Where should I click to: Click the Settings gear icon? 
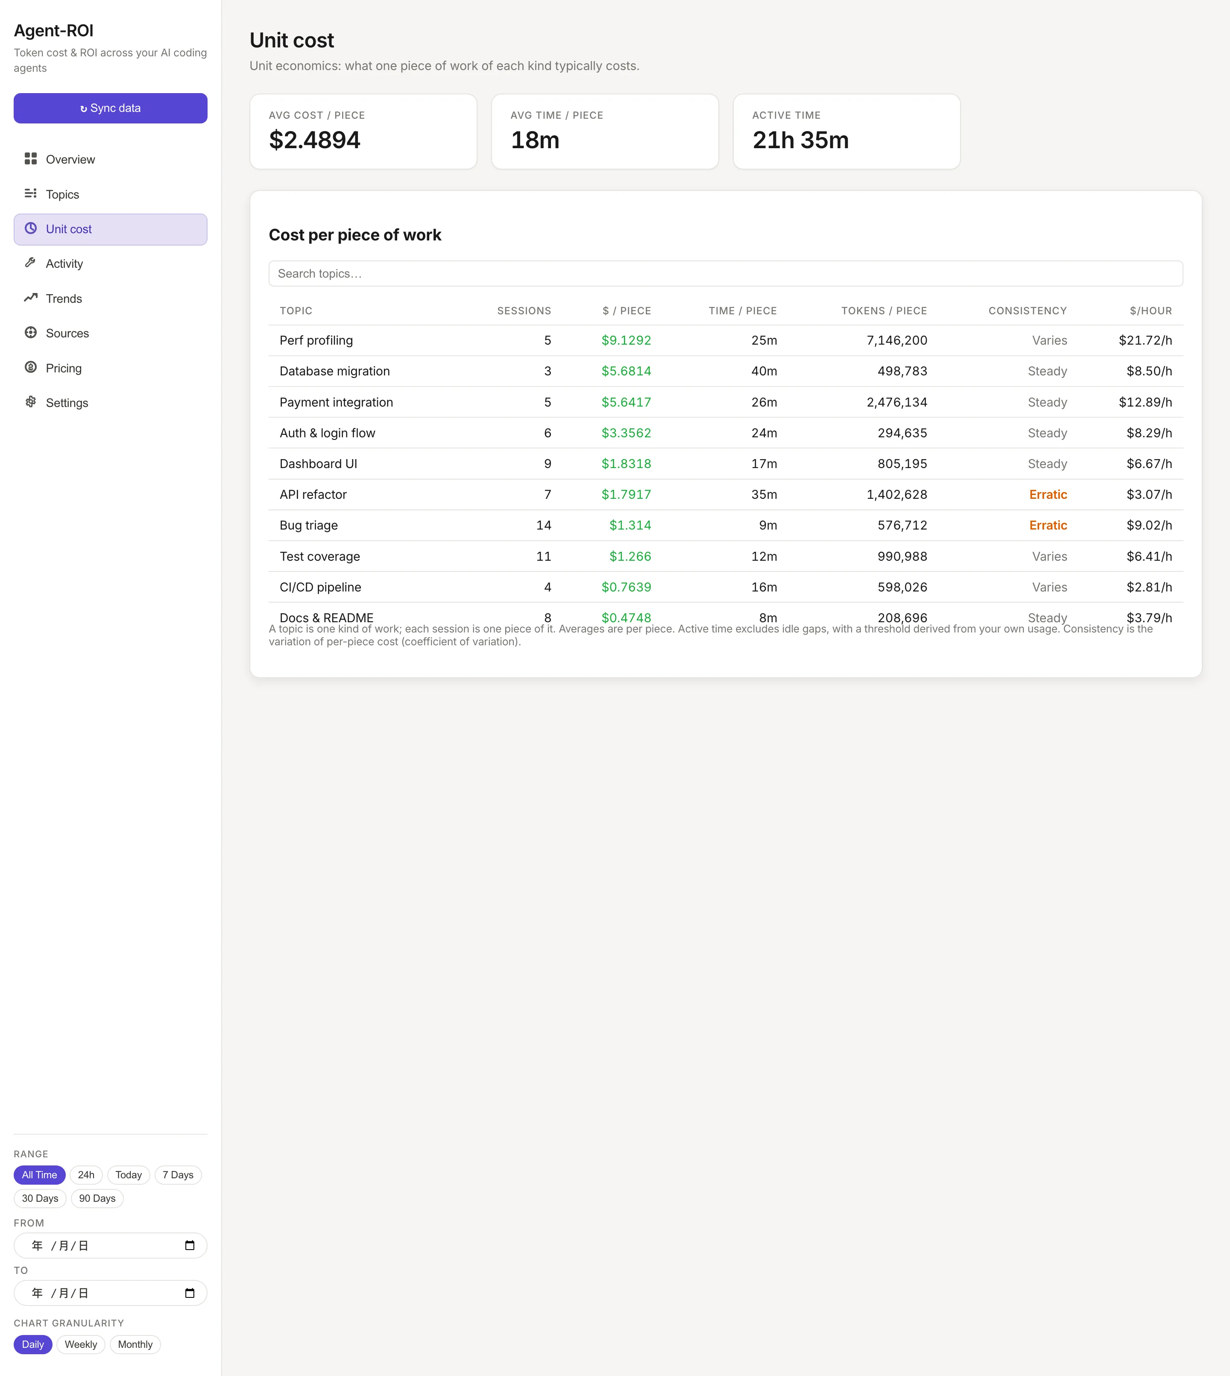[x=30, y=402]
